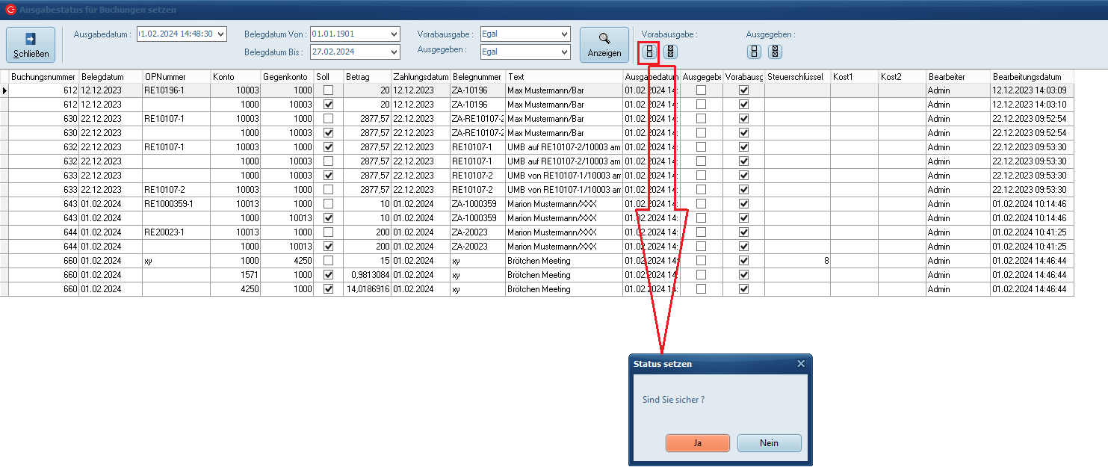This screenshot has width=1108, height=476.
Task: Expand the Vorabausgabe filter dropdown
Action: [x=563, y=34]
